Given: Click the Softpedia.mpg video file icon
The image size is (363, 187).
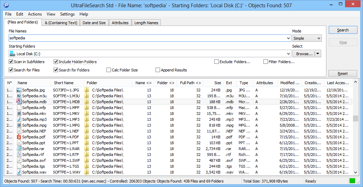Looking at the screenshot, I should 19,125.
